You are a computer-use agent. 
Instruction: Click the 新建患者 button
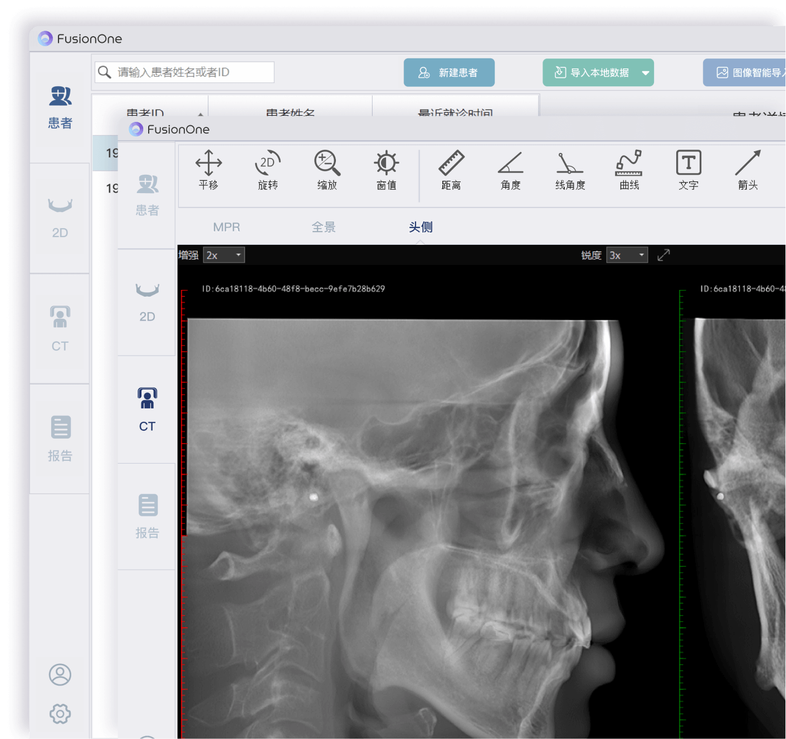point(449,73)
